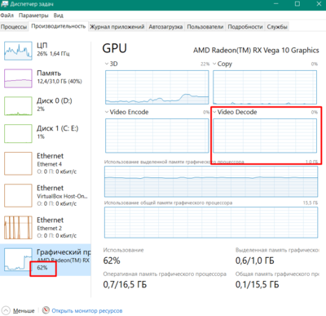Select the CPU (ЦП) usage thumbnail graph
Image resolution: width=326 pixels, height=316 pixels.
point(18,51)
